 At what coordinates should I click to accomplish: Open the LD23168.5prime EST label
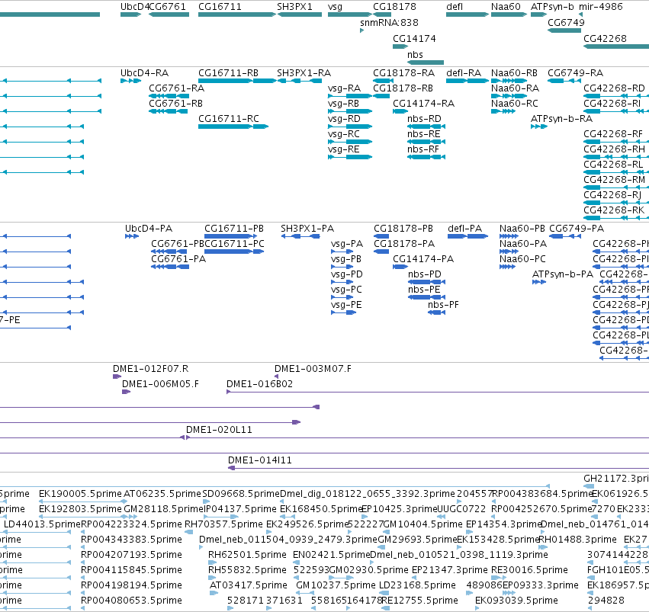(417, 585)
